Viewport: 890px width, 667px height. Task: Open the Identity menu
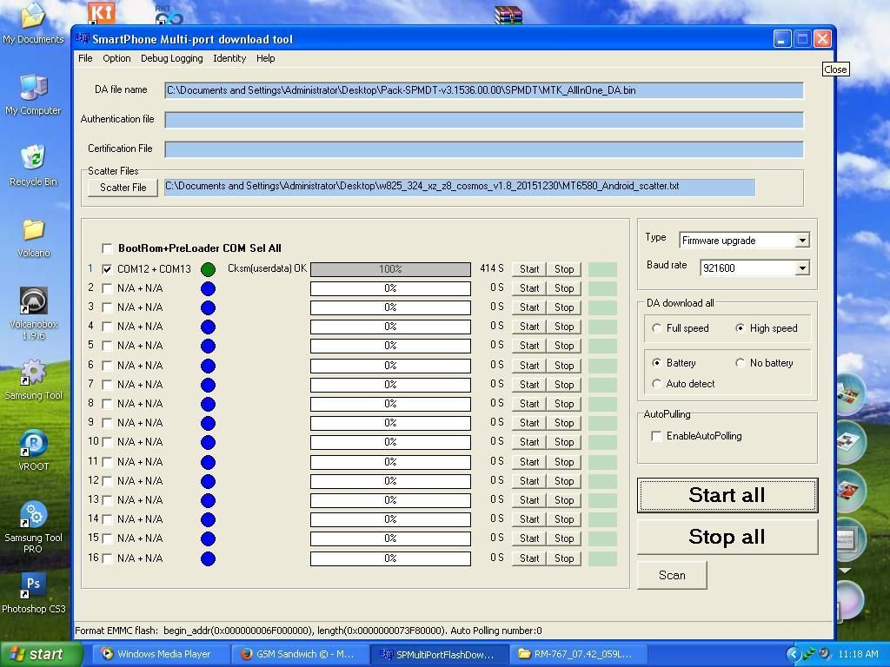pyautogui.click(x=229, y=58)
